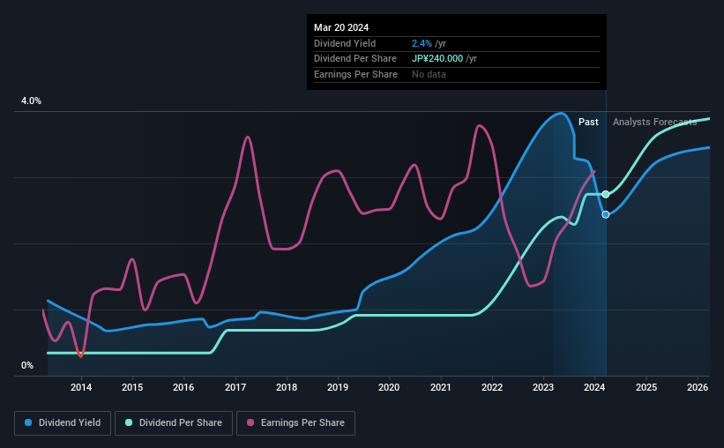Select the 2026 label on the time axis
The width and height of the screenshot is (724, 448).
pos(698,387)
